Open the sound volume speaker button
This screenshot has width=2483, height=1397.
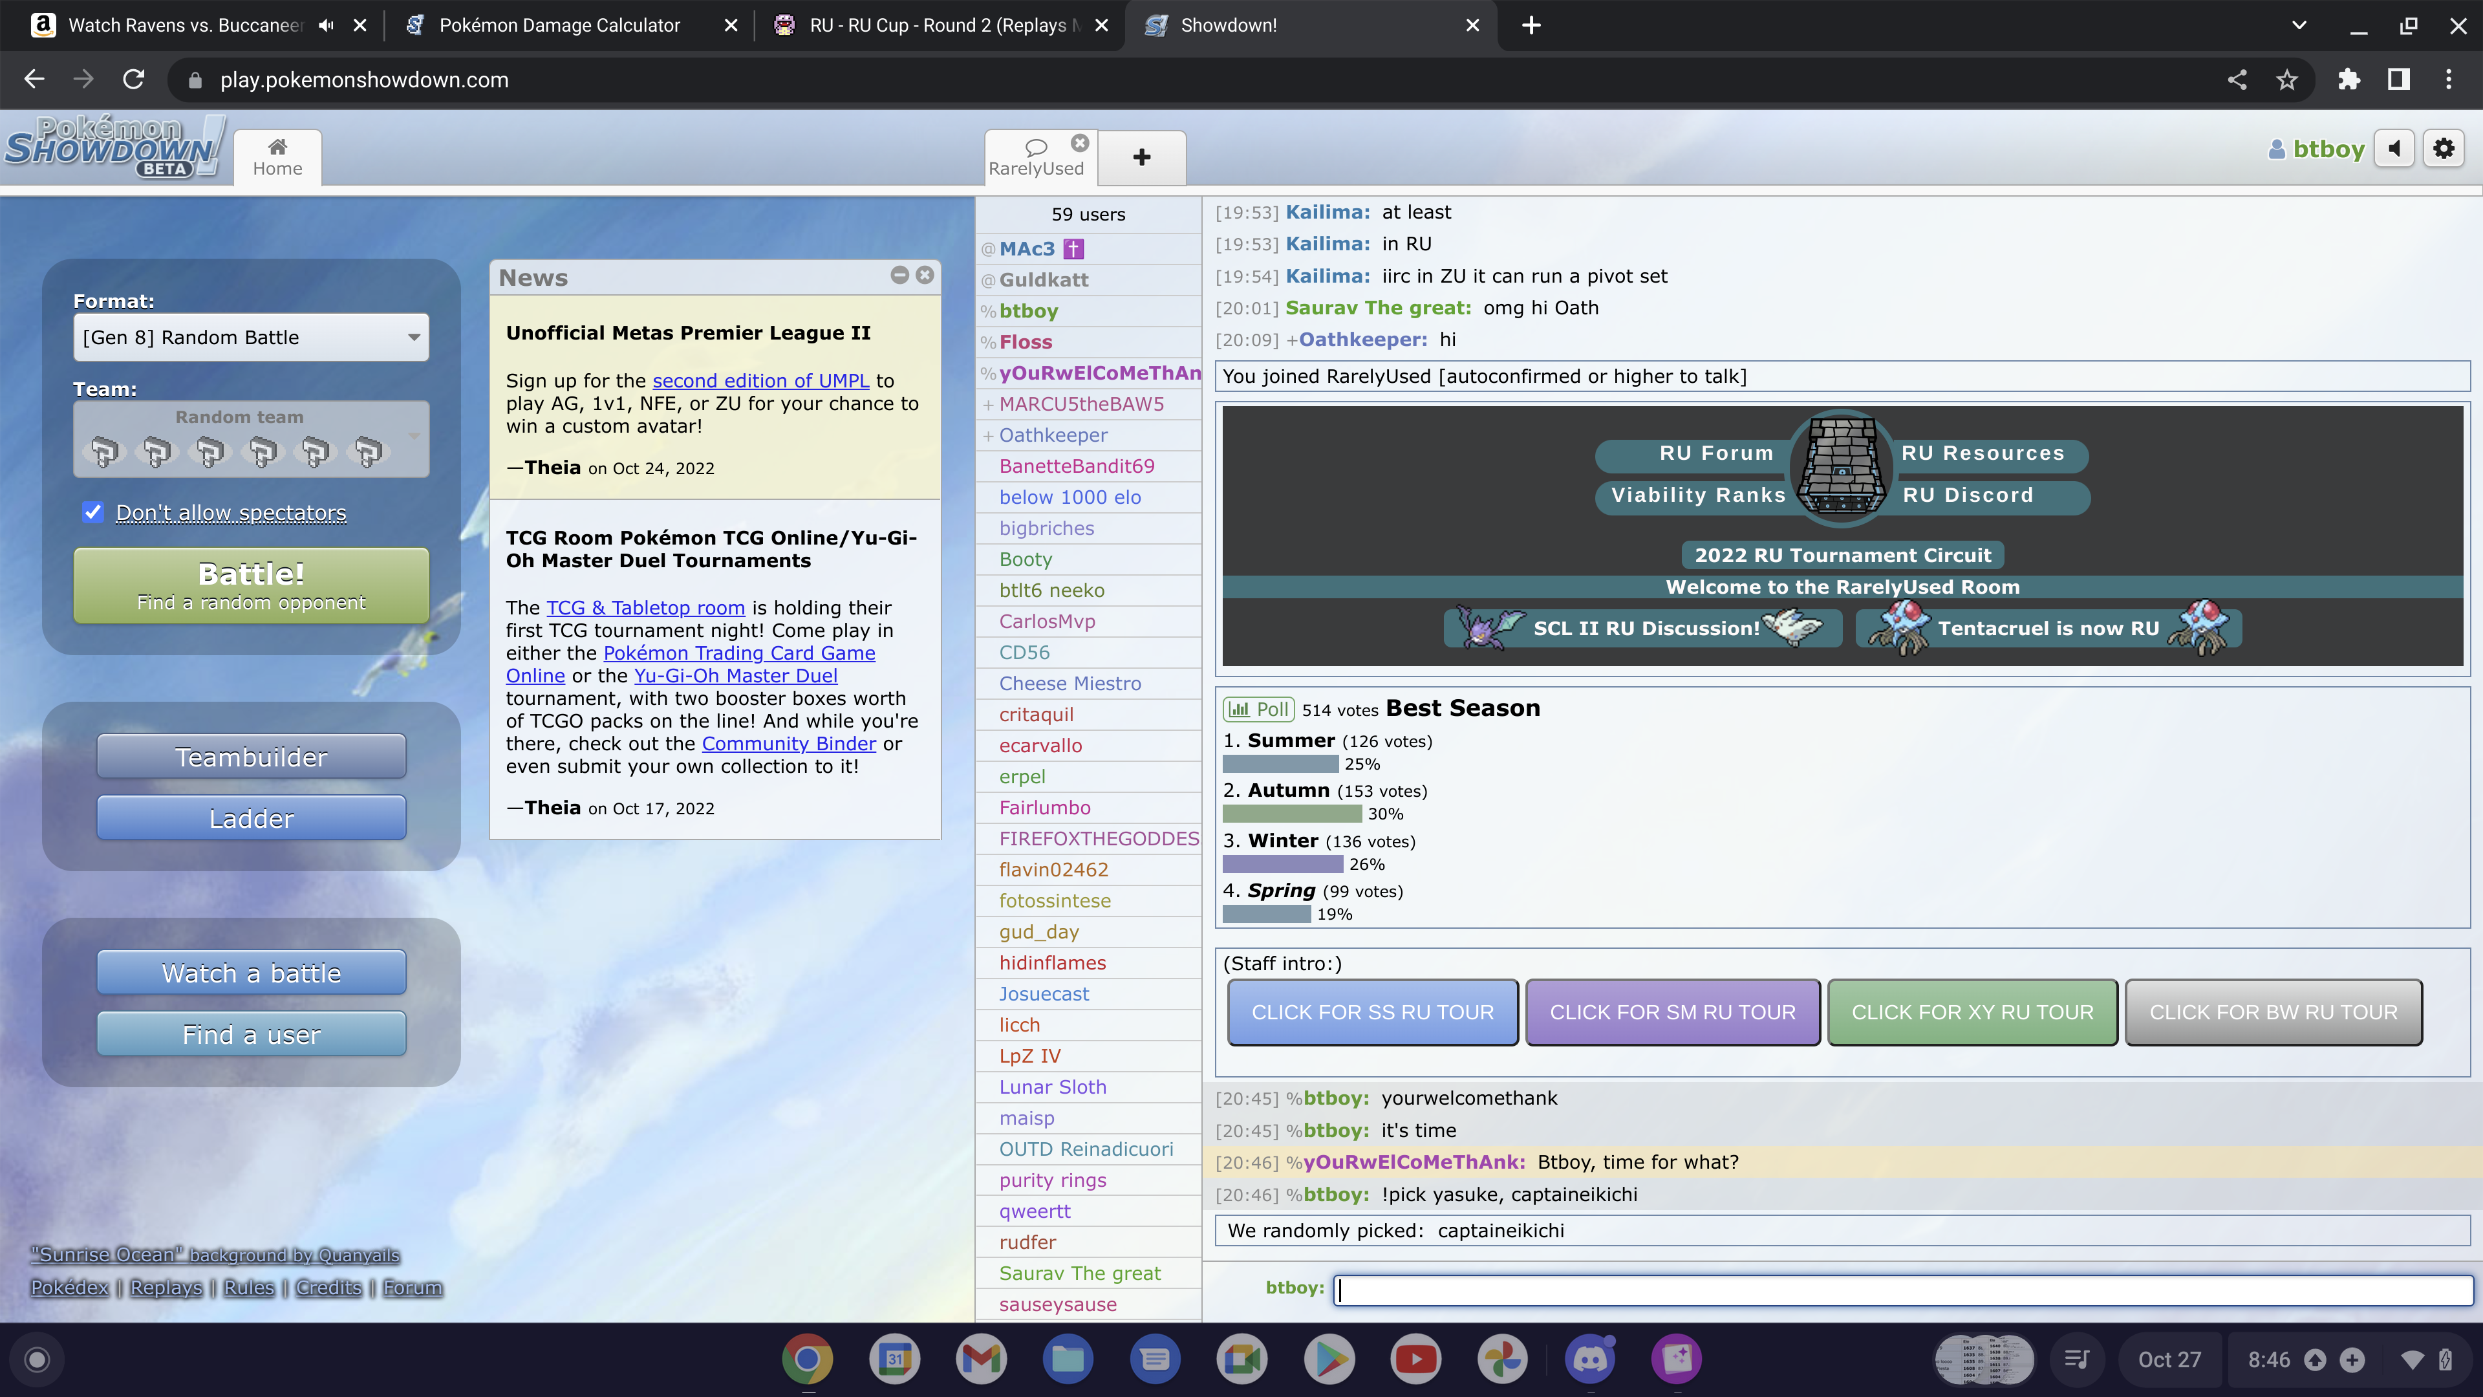2394,149
